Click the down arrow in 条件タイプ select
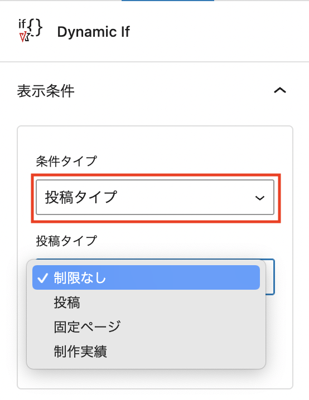309x400 pixels. coord(260,198)
